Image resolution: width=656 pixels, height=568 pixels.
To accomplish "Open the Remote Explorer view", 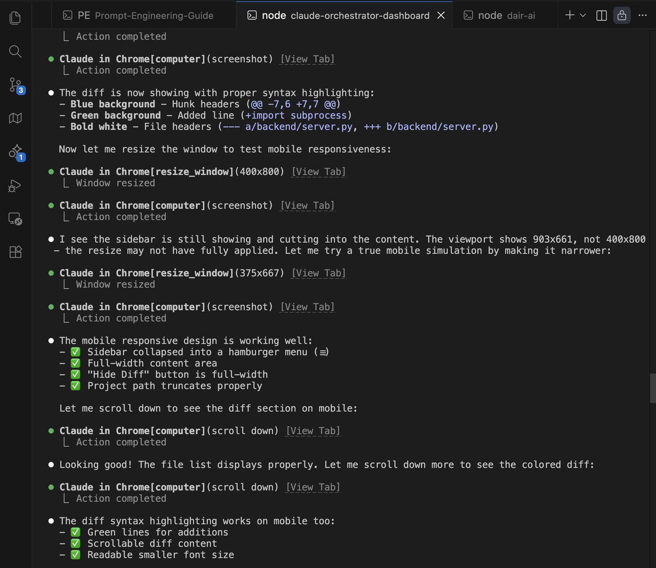I will coord(15,219).
